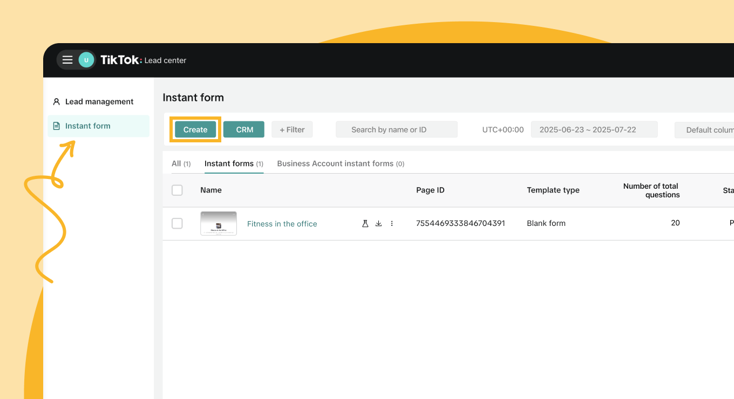Toggle the select-all checkbox in table header
The width and height of the screenshot is (734, 399).
[177, 190]
